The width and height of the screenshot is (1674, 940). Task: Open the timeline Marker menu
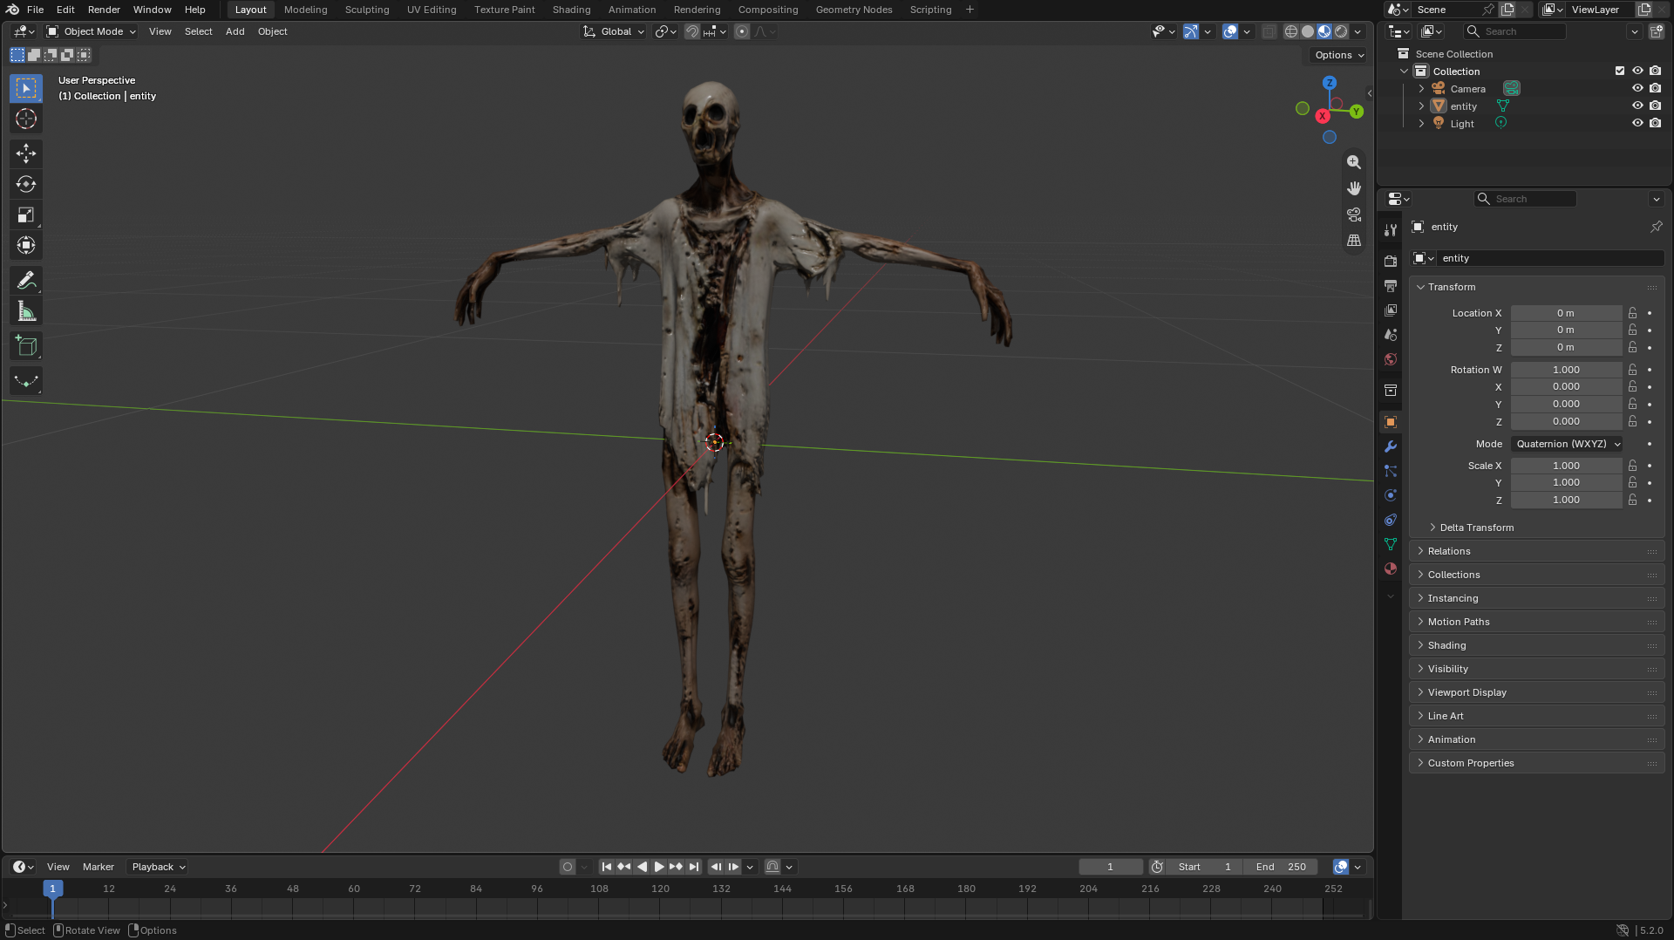pos(99,867)
